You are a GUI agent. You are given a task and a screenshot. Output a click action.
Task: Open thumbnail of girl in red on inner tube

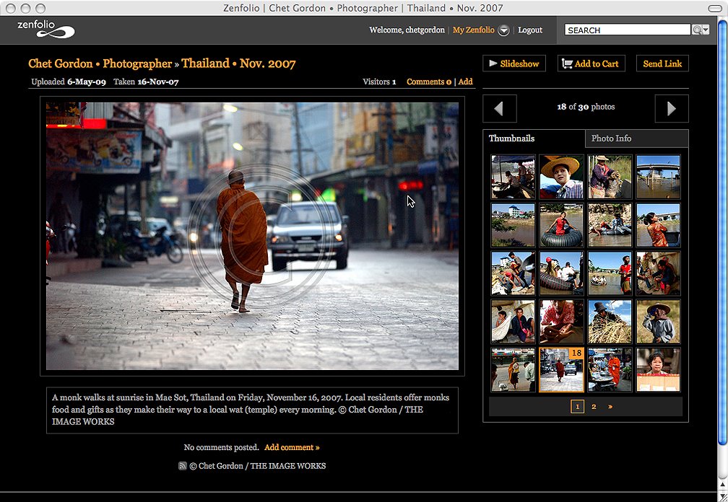[561, 225]
